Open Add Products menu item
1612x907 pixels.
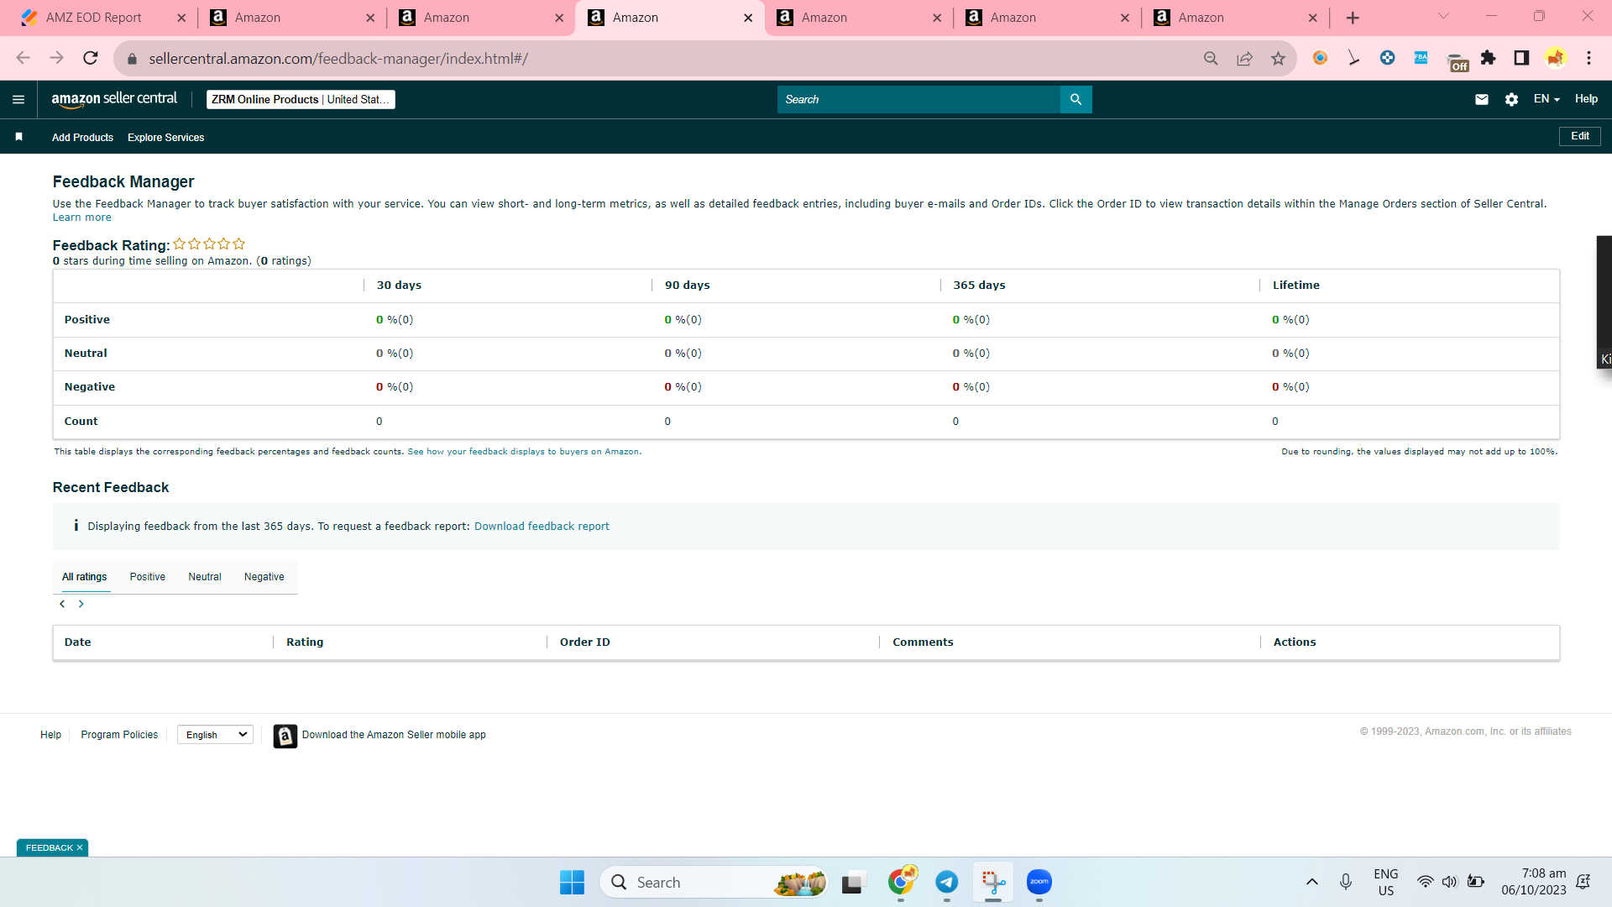[82, 138]
